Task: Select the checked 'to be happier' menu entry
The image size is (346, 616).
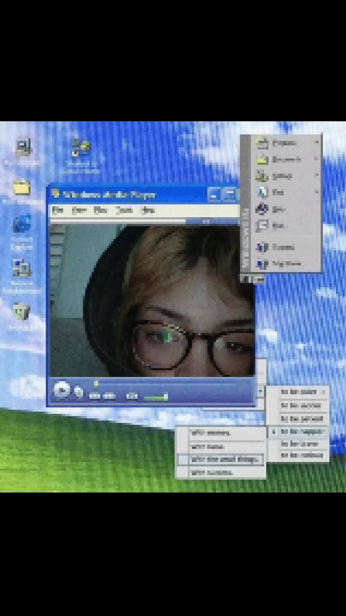Action: click(298, 432)
